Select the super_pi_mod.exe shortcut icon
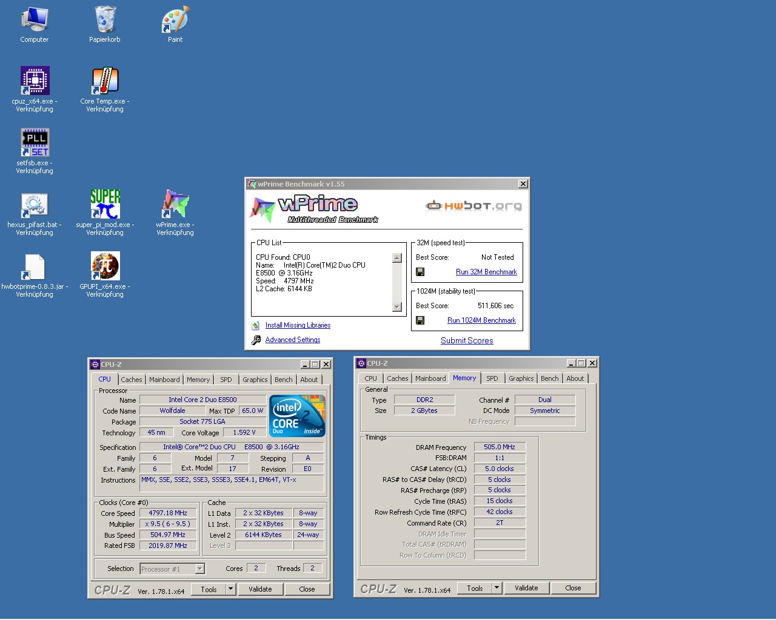 (x=105, y=204)
